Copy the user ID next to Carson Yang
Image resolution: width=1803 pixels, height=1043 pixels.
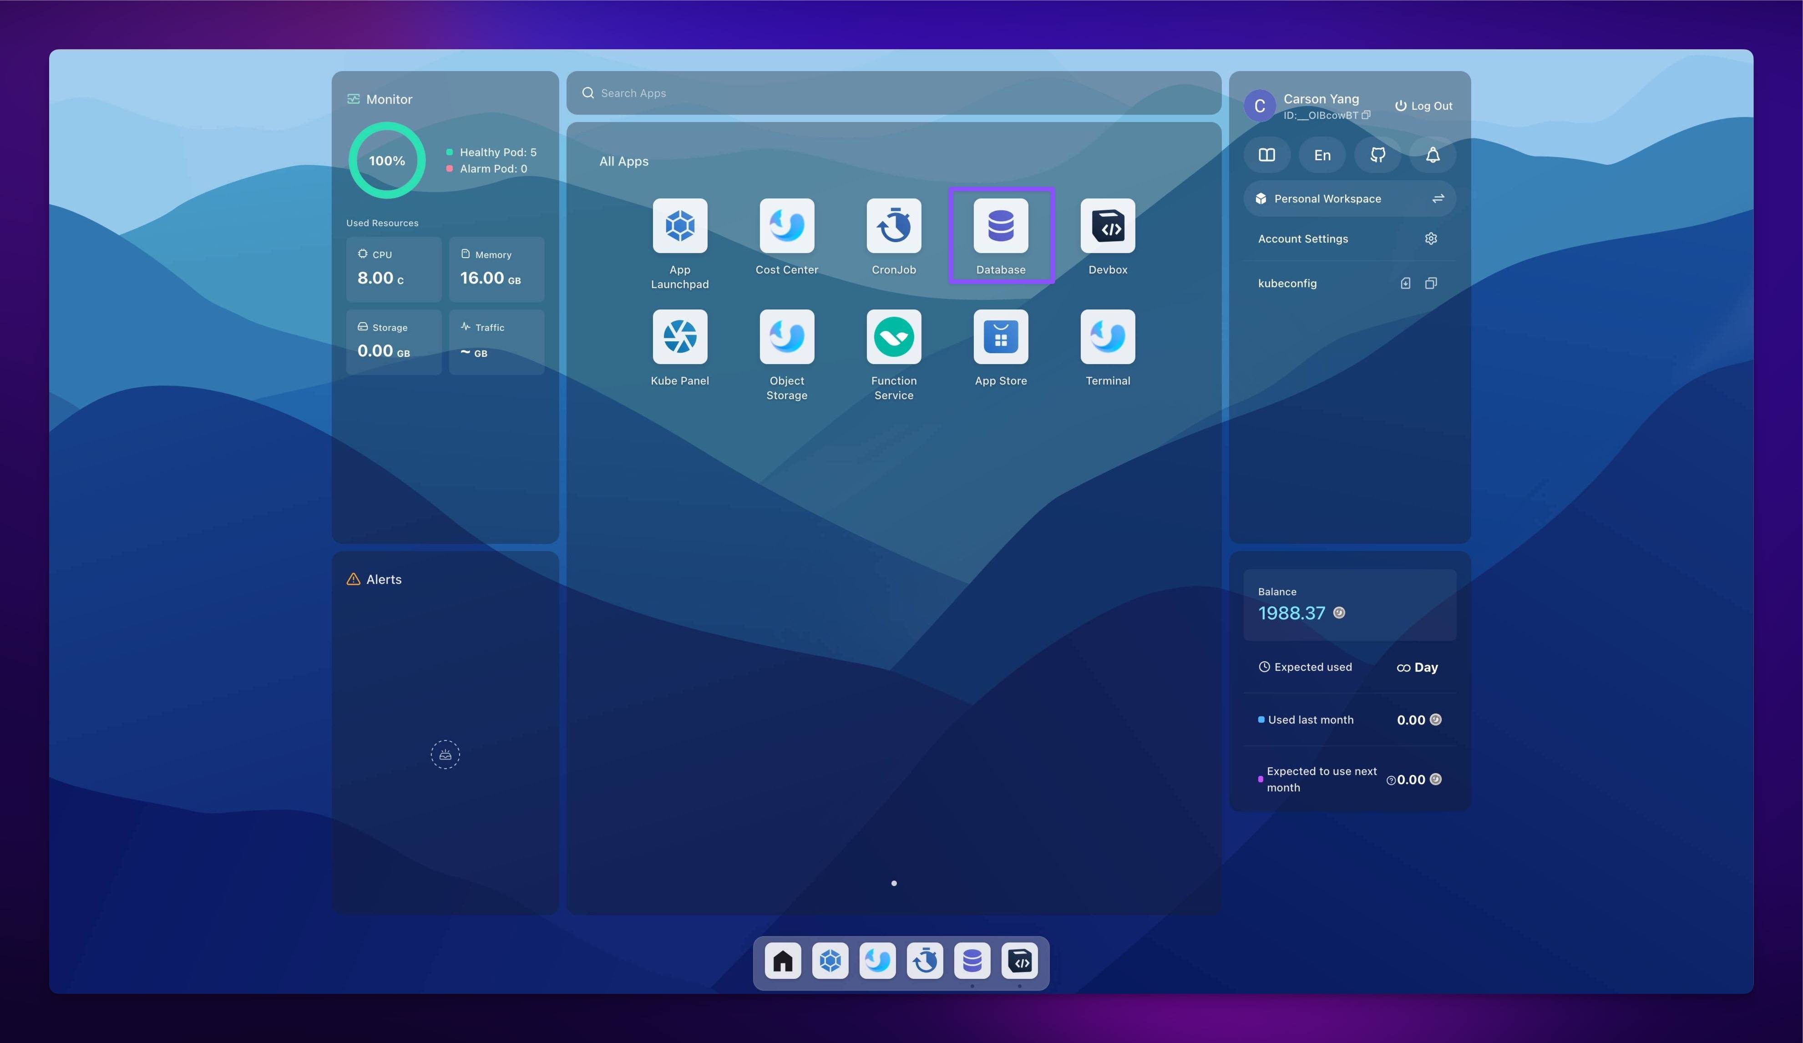pos(1366,115)
